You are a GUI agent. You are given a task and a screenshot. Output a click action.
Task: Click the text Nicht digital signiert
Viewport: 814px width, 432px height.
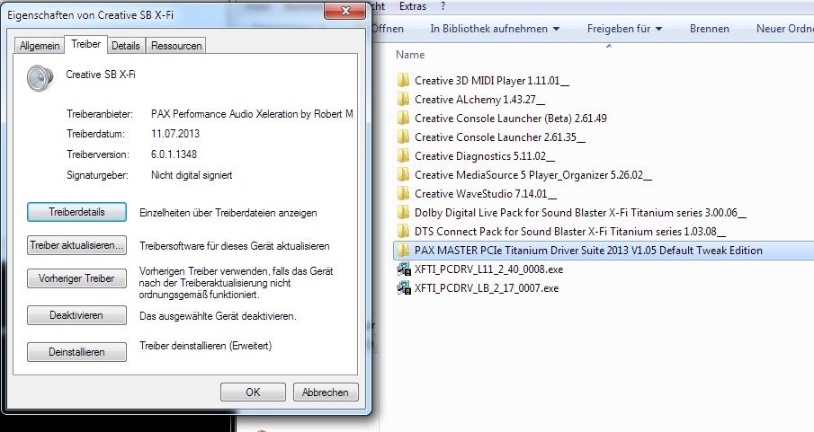tap(192, 175)
